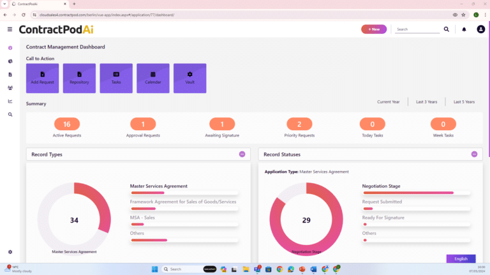Open the Windows Start menu

point(154,269)
